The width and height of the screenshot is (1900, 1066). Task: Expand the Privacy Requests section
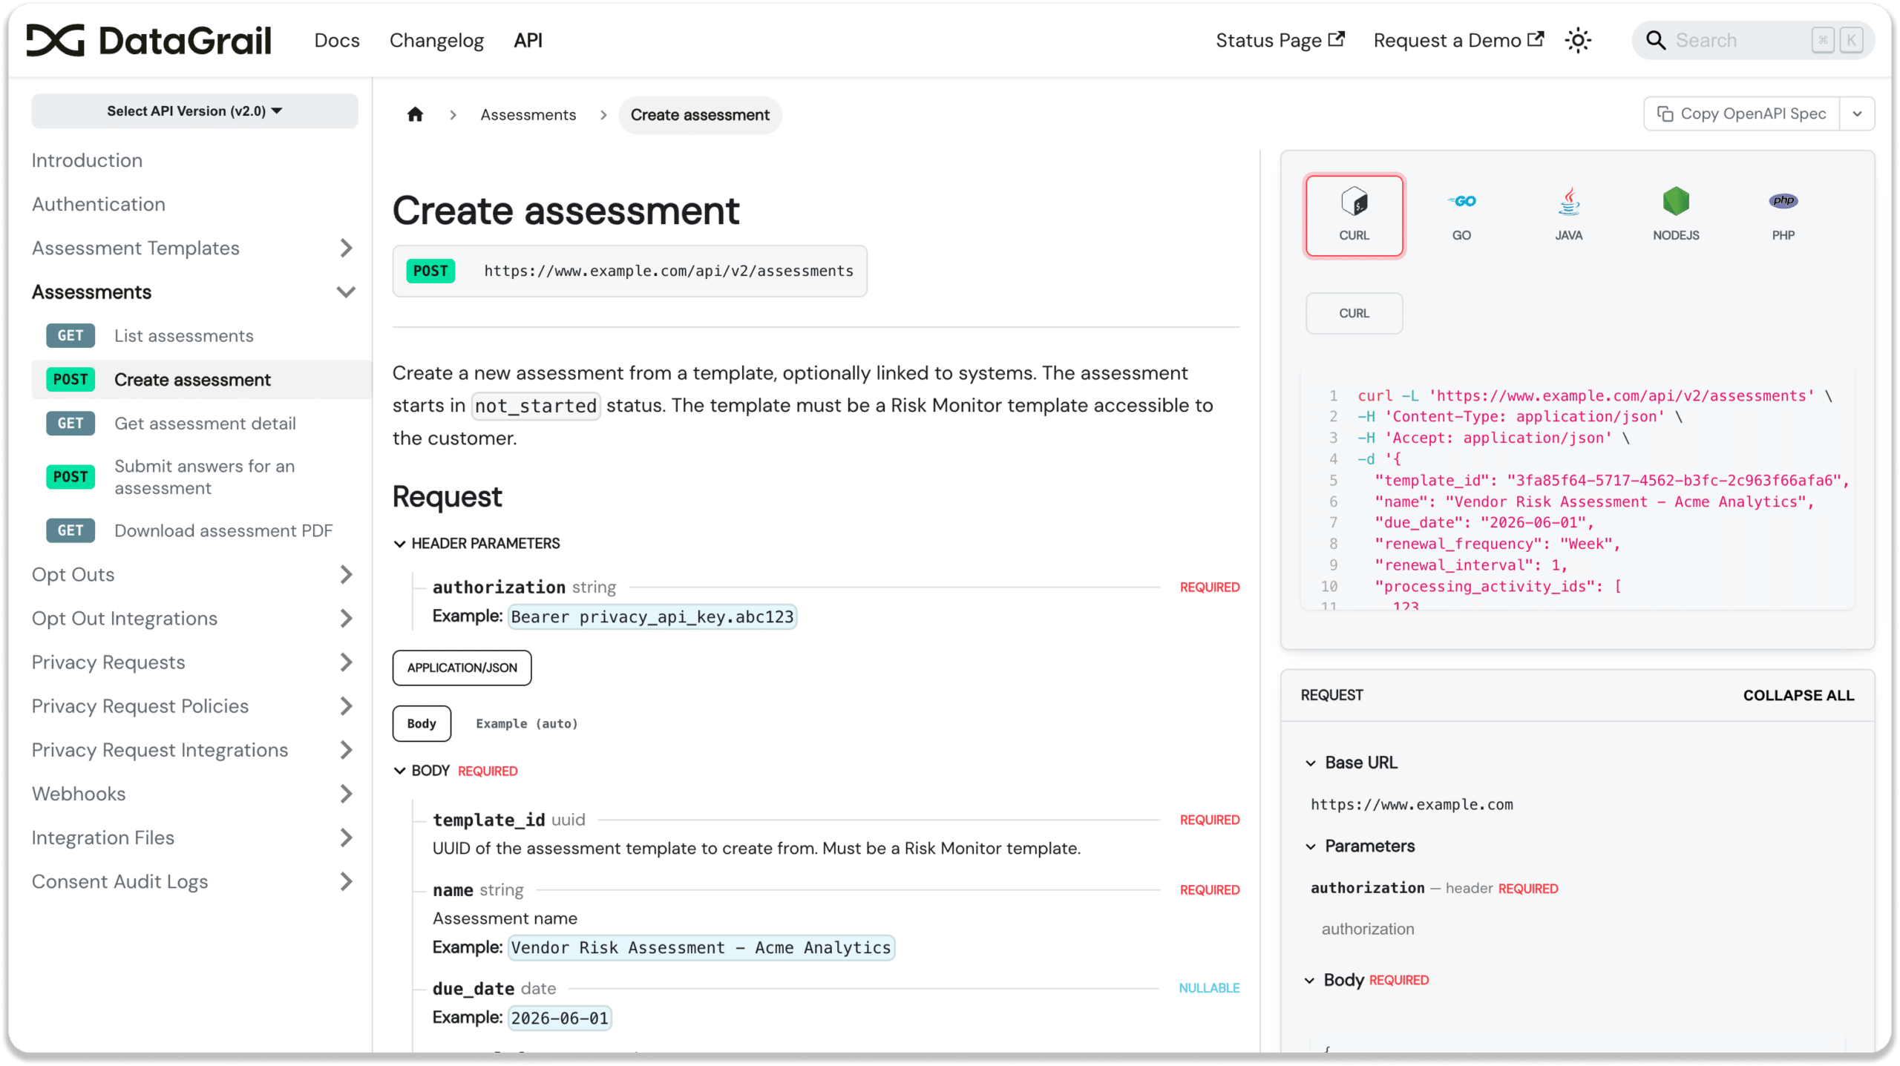[346, 662]
